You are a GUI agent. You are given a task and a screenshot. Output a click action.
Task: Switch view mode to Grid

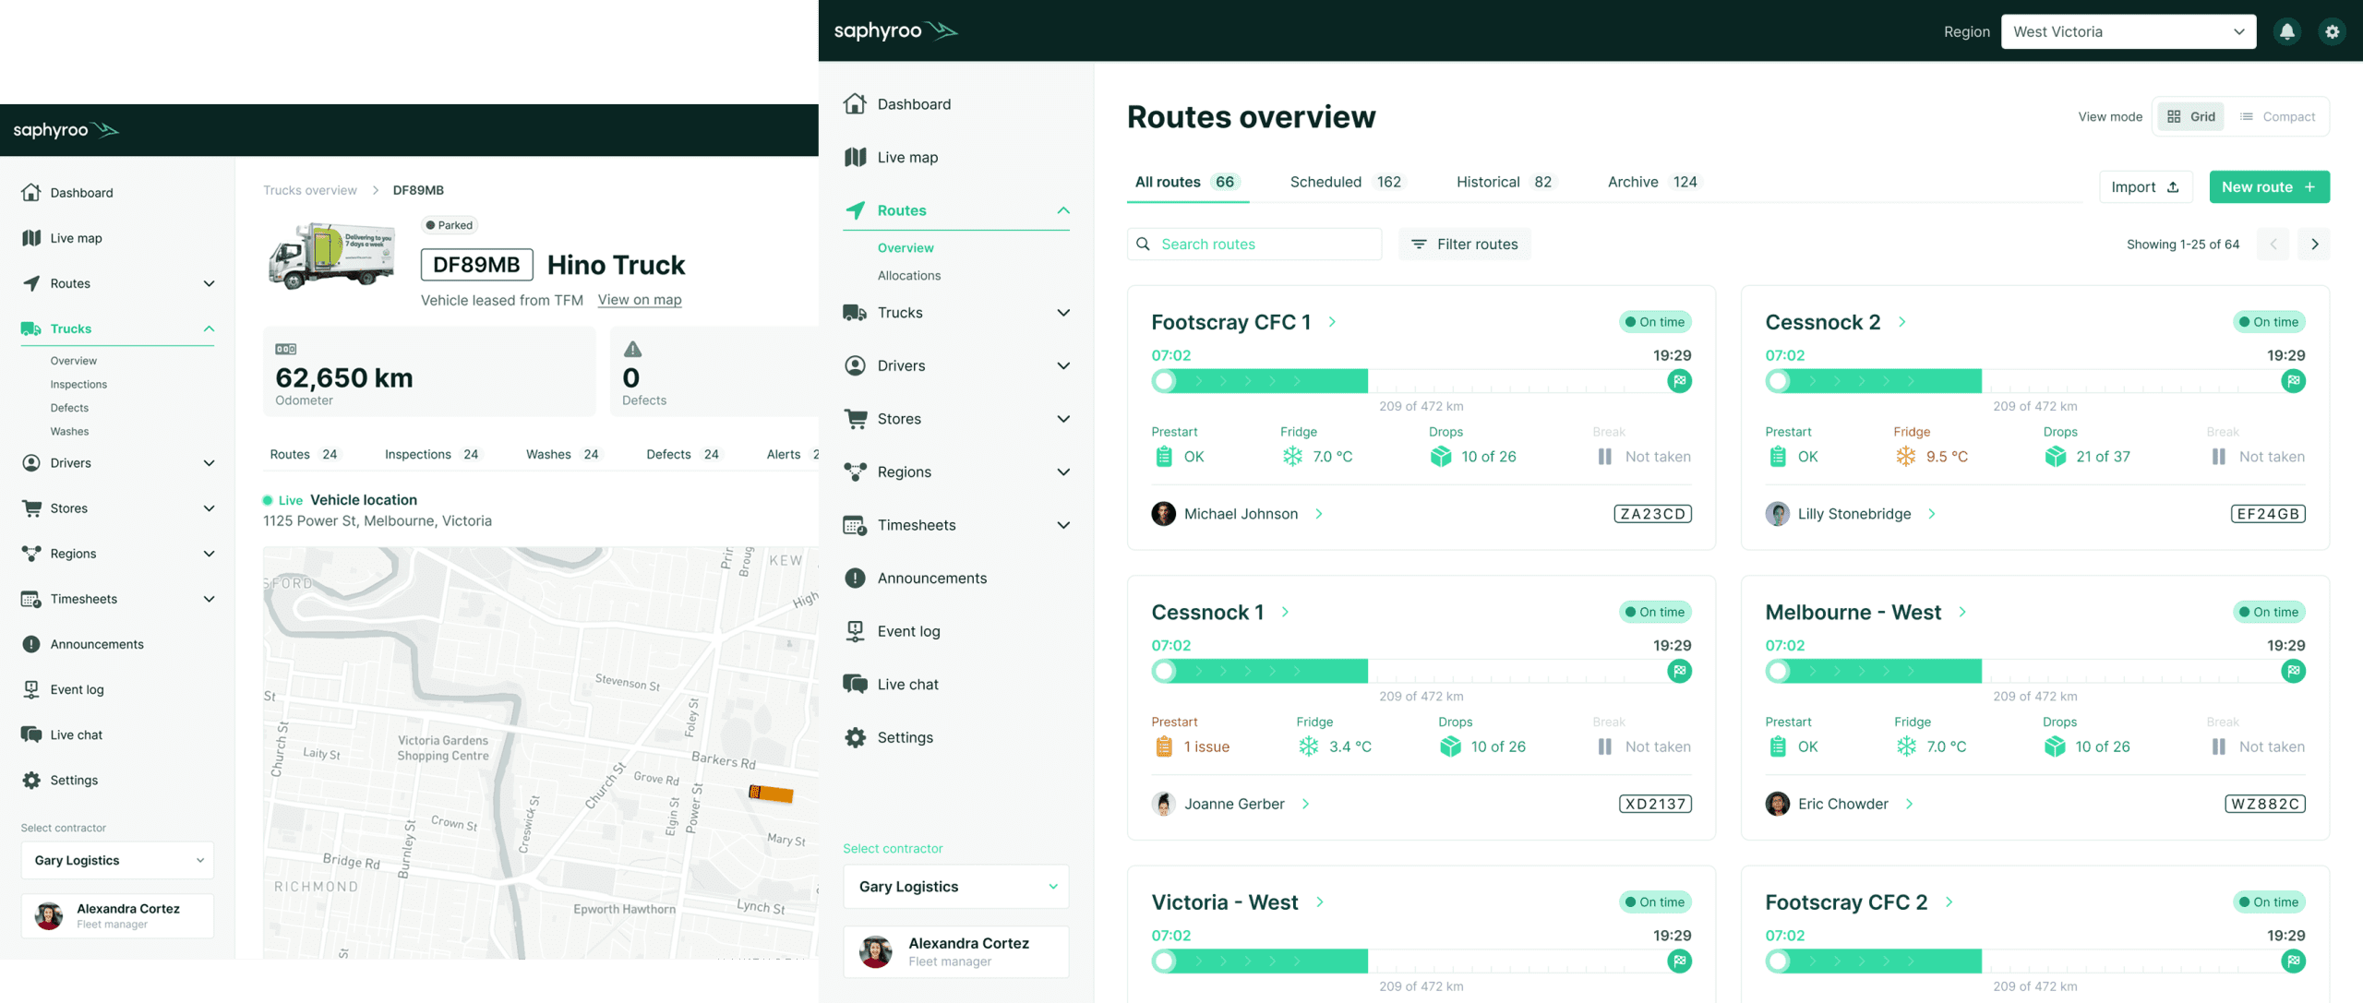2191,117
